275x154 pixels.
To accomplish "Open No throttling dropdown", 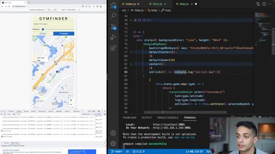I will point(72,10).
